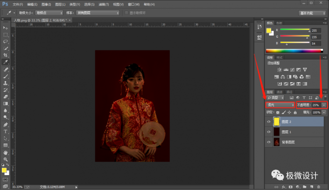Enable the 显示取样环 checkbox
The height and width of the screenshot is (190, 329).
coord(126,13)
